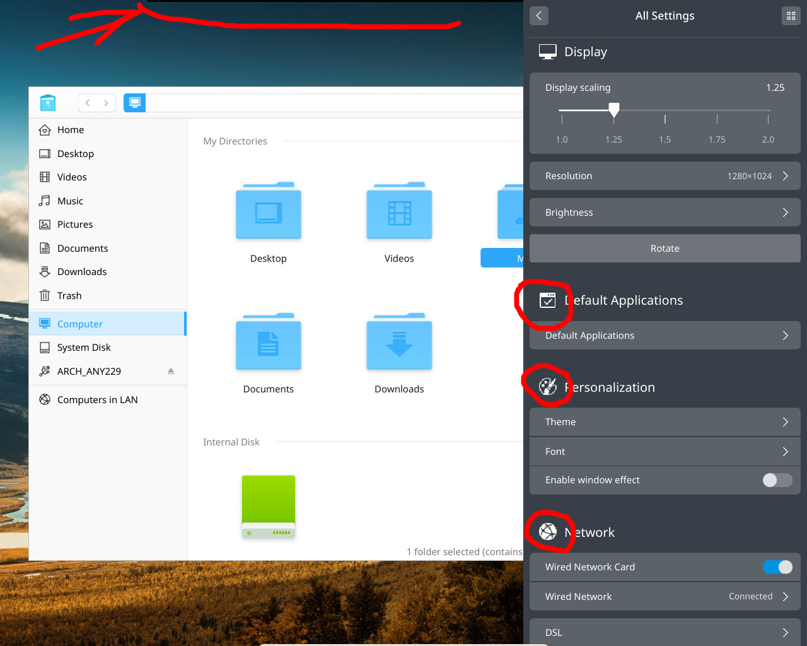The height and width of the screenshot is (646, 807).
Task: Expand the Theme options
Action: click(x=665, y=422)
